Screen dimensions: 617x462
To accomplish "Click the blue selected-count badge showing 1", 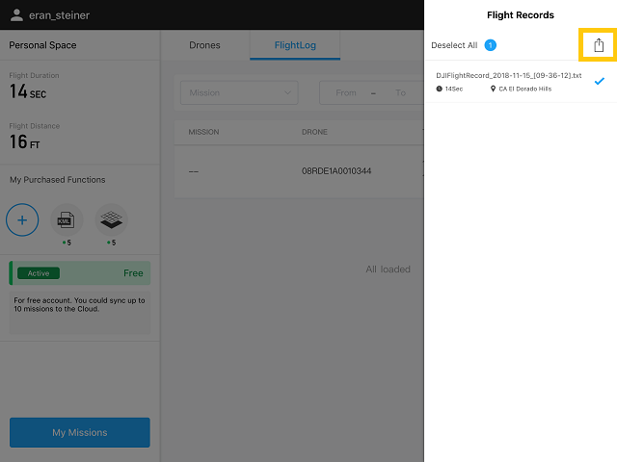I will tap(491, 45).
